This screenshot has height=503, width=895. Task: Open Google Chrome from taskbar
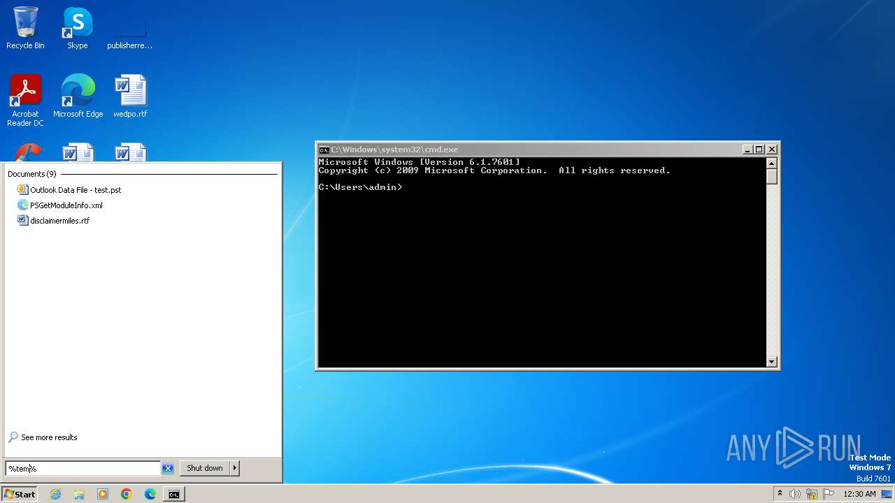[x=127, y=494]
